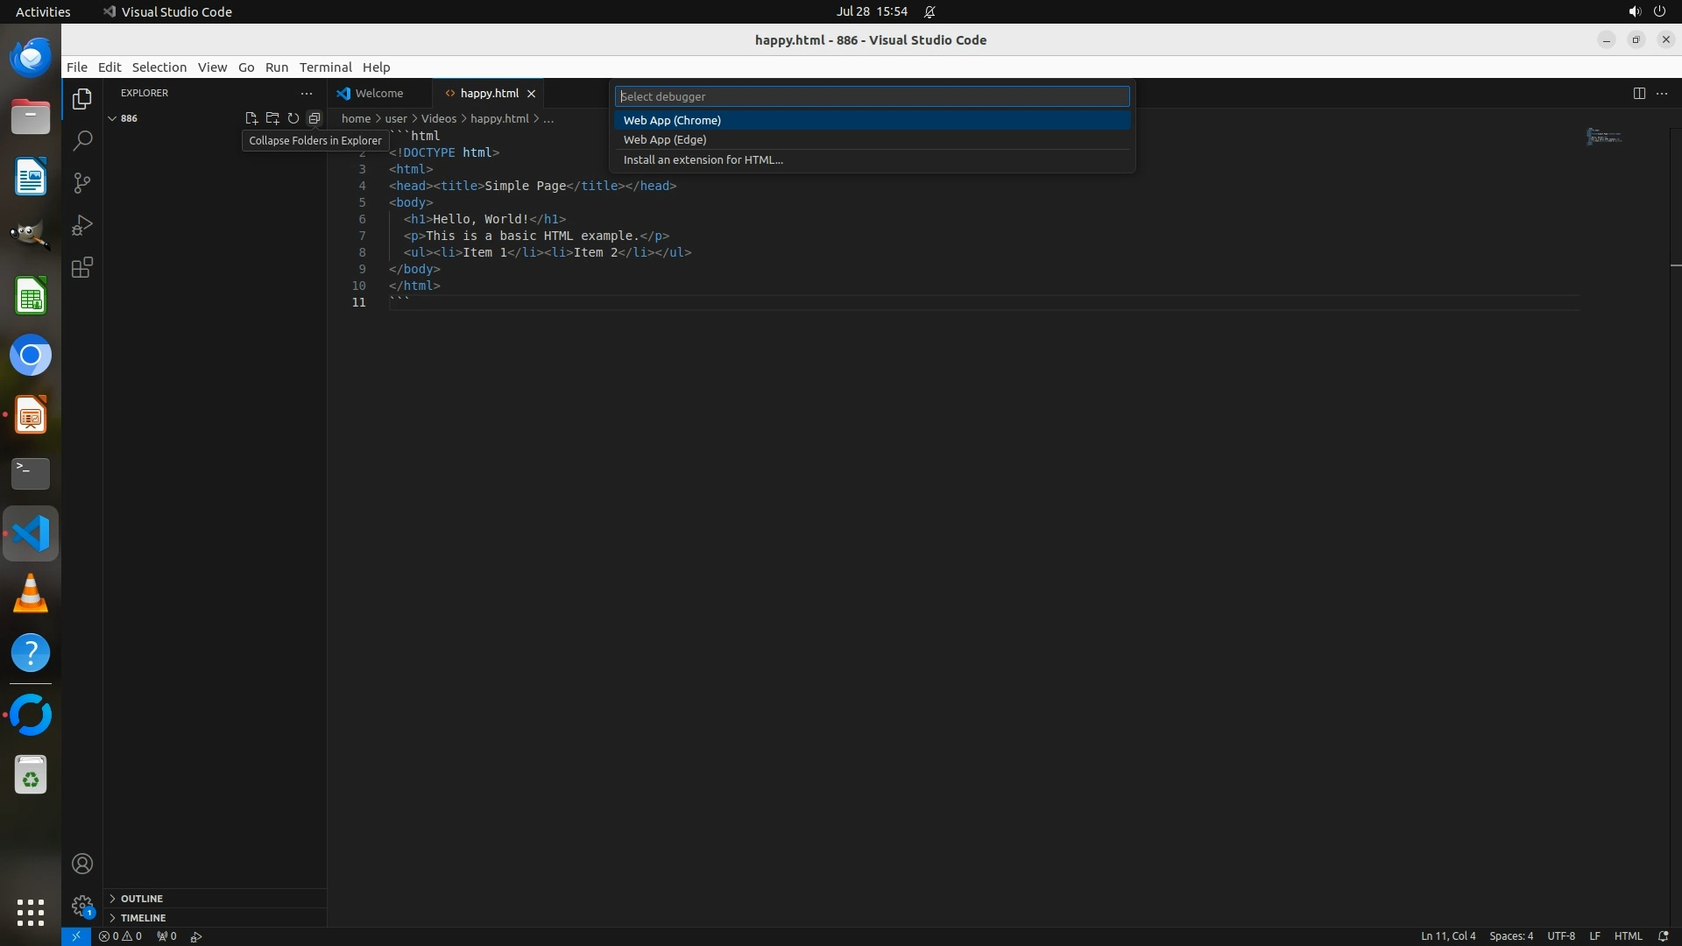The width and height of the screenshot is (1682, 946).
Task: Open the Run and Debug view
Action: (x=82, y=225)
